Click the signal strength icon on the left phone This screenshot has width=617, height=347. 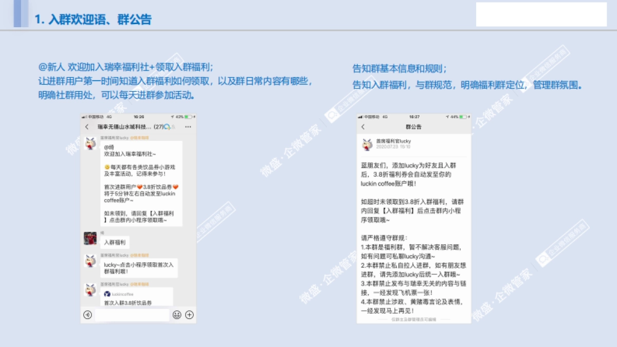(x=83, y=117)
